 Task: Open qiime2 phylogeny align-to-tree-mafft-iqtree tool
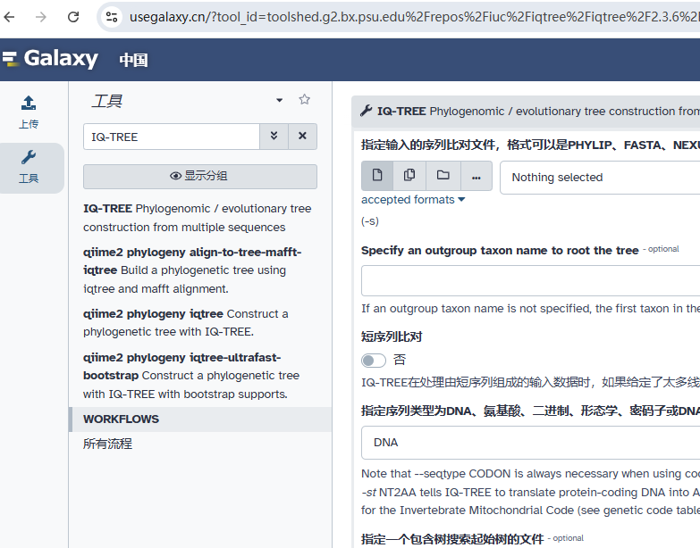pos(192,270)
